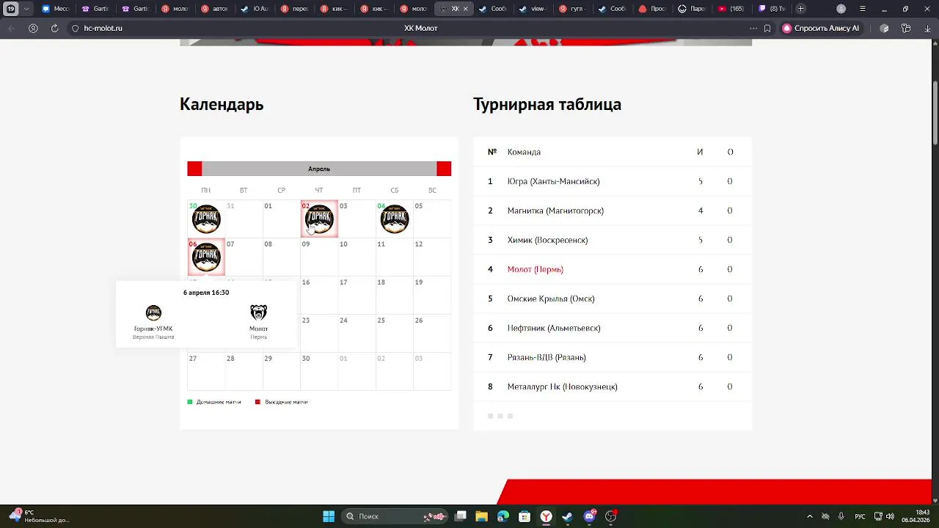The image size is (939, 528).
Task: Open the Gornyak match on March 30
Action: point(206,219)
